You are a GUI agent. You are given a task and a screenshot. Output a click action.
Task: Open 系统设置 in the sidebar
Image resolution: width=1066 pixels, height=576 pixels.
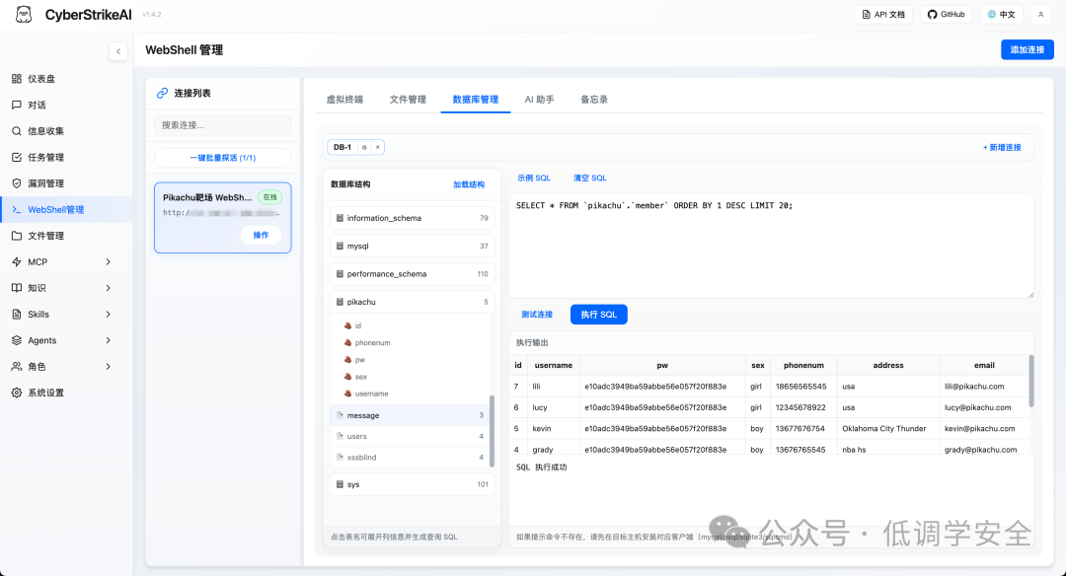[66, 393]
